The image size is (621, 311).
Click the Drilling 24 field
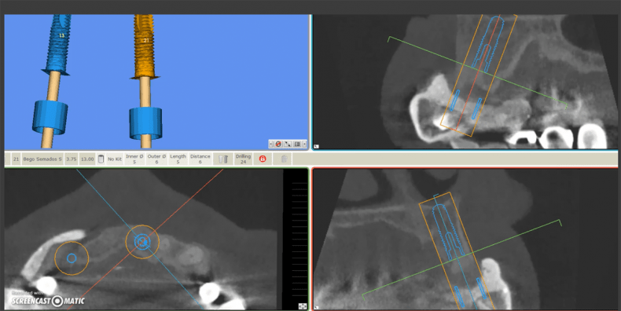pyautogui.click(x=243, y=159)
